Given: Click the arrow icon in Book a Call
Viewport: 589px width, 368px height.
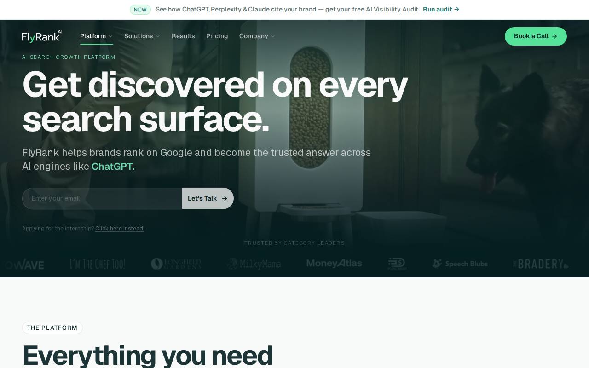Looking at the screenshot, I should (554, 36).
